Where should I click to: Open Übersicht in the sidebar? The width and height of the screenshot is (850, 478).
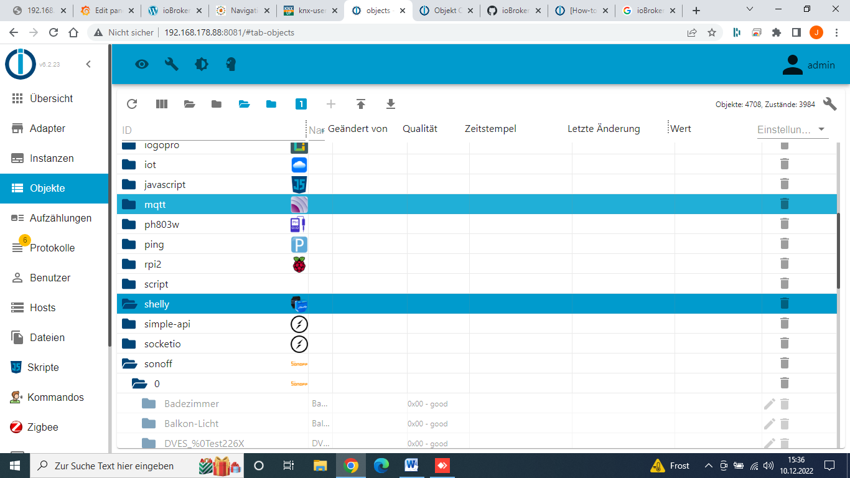pyautogui.click(x=54, y=98)
